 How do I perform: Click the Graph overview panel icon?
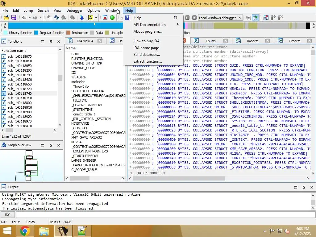tap(4, 145)
